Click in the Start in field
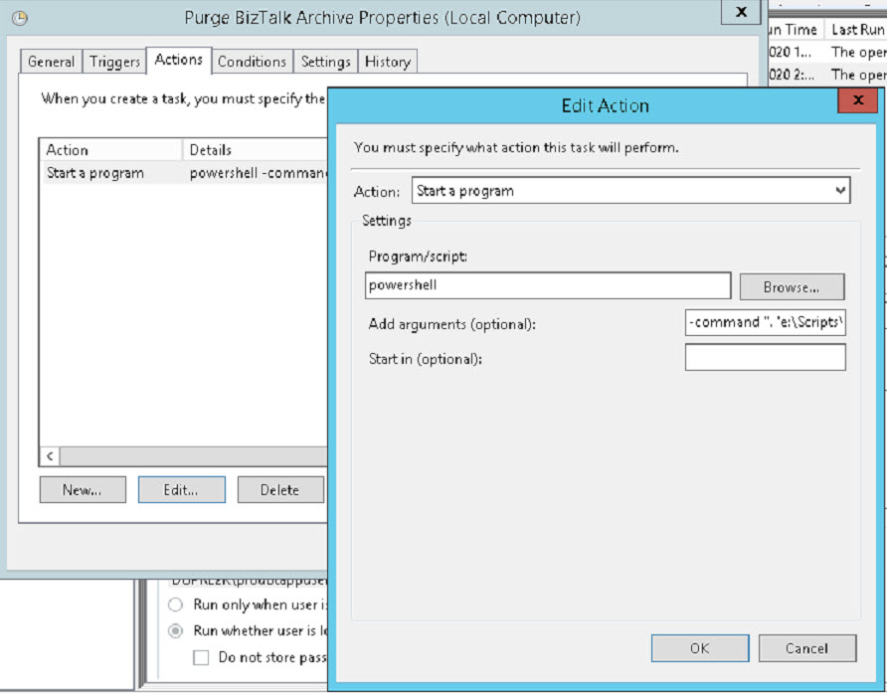887x693 pixels. pos(765,358)
